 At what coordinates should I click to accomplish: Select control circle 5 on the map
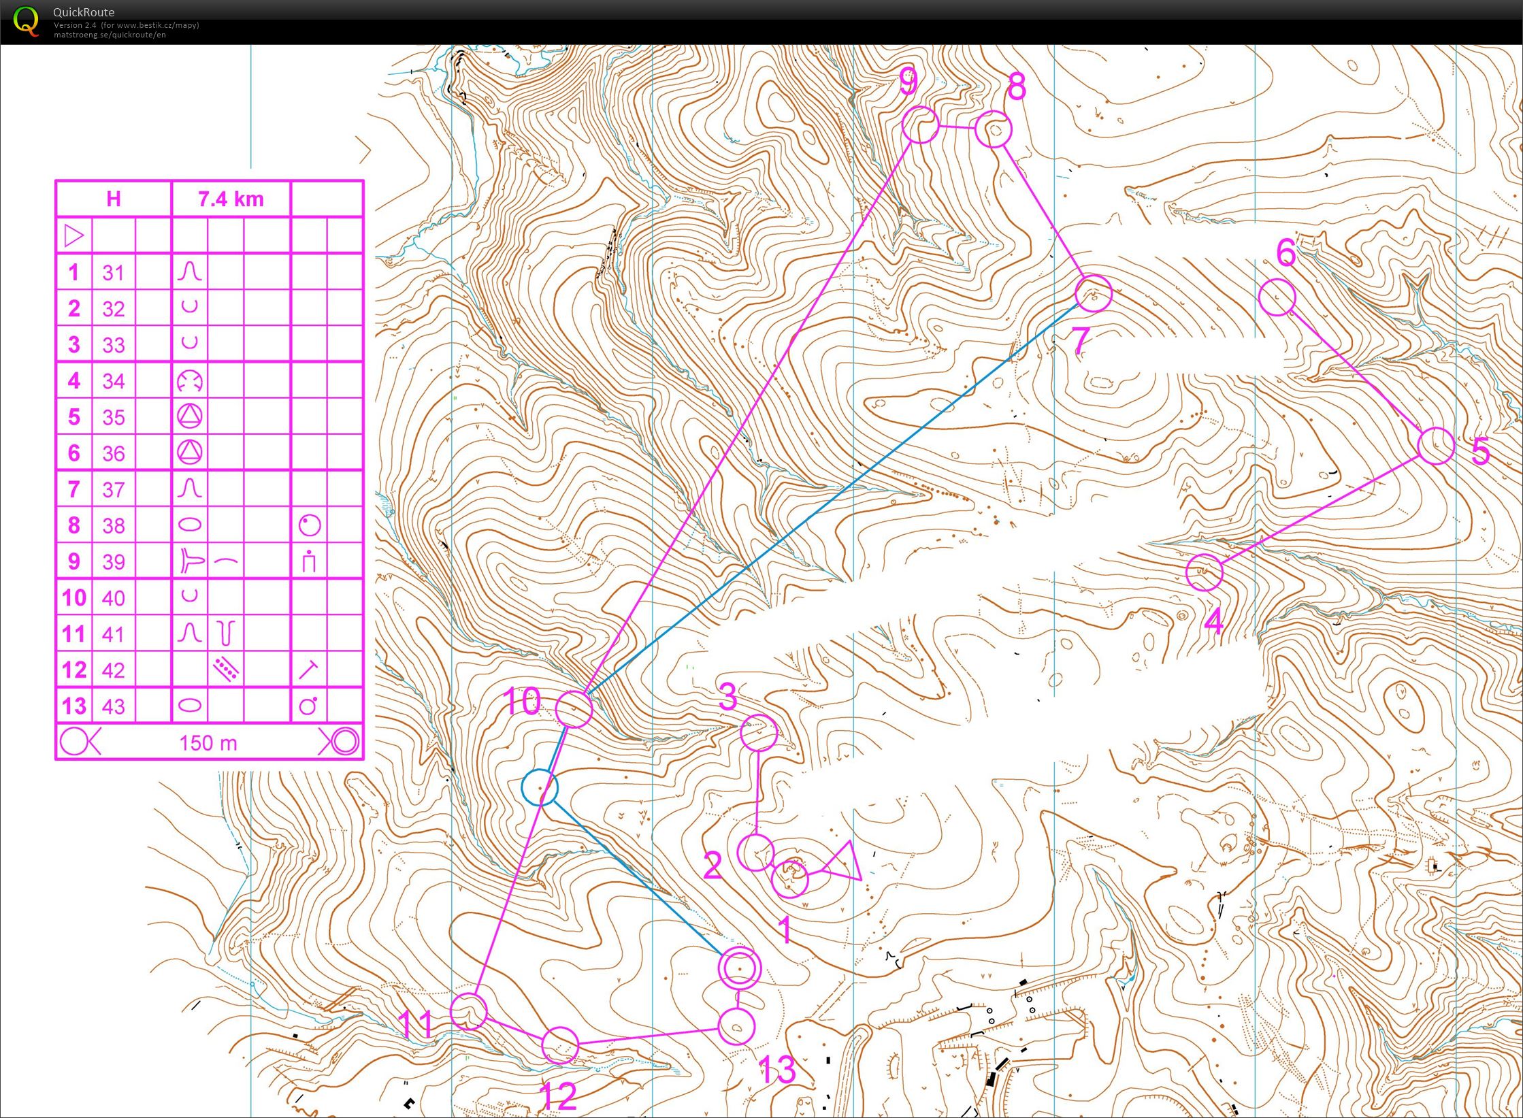pos(1436,446)
